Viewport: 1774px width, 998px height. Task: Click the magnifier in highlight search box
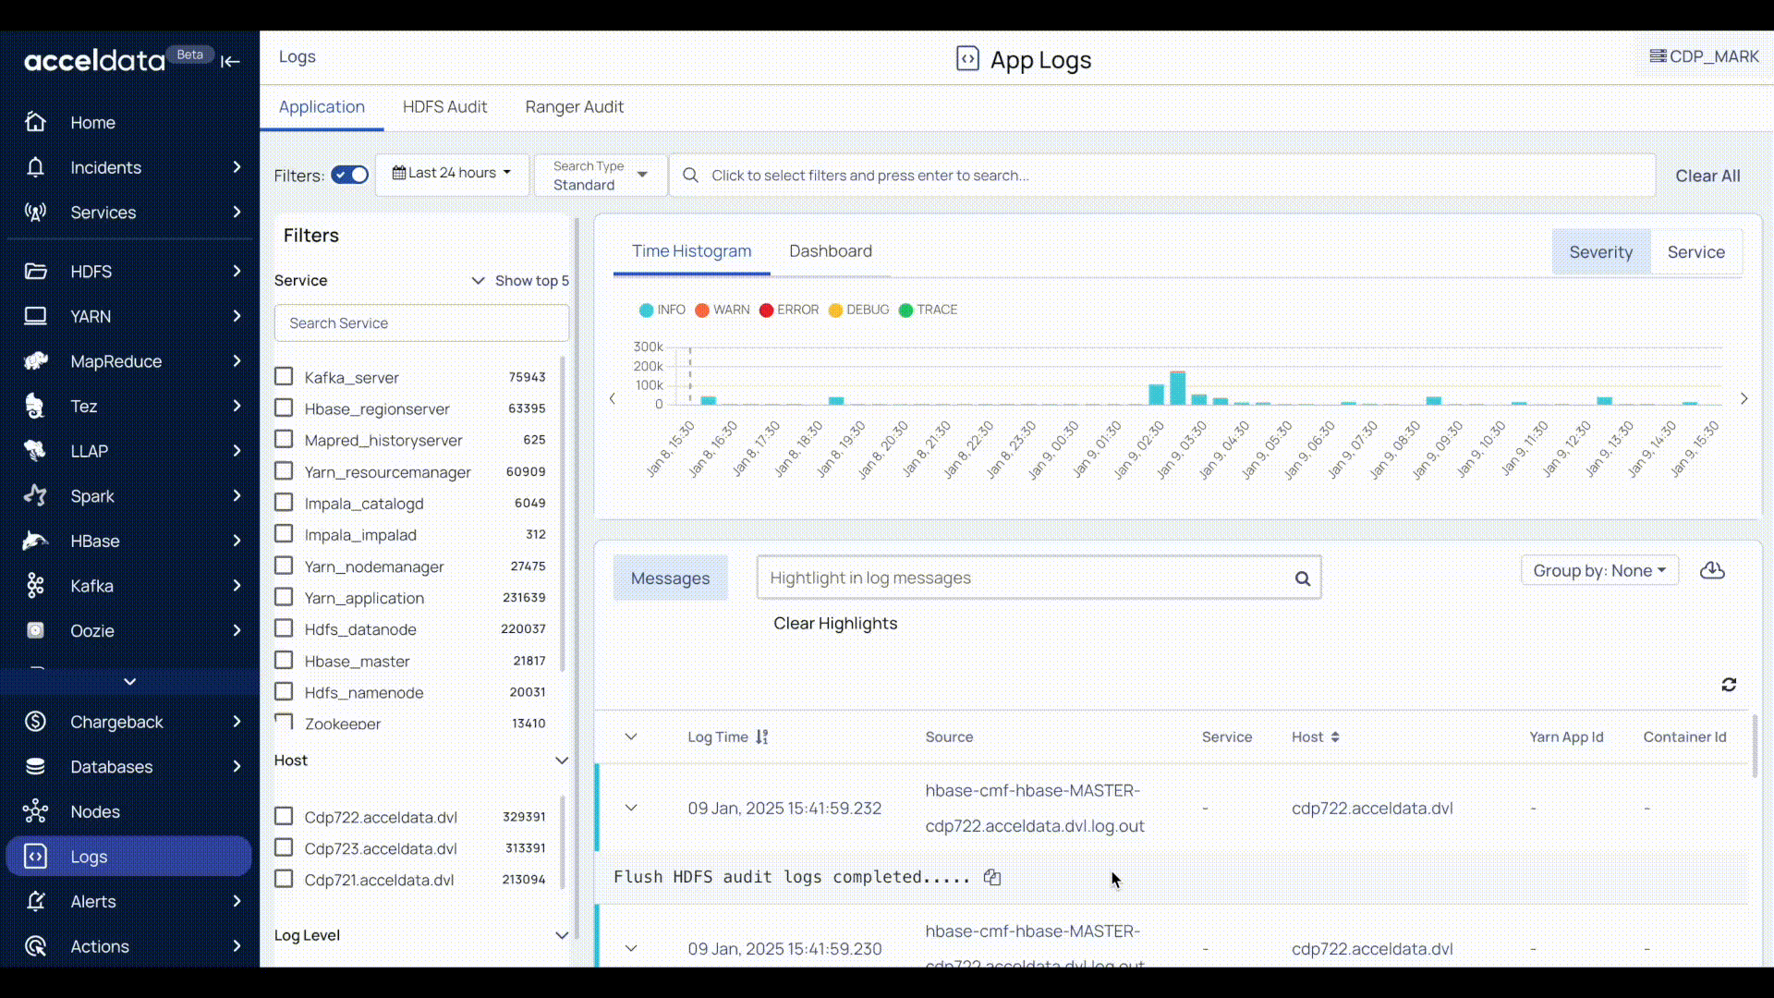[1303, 578]
